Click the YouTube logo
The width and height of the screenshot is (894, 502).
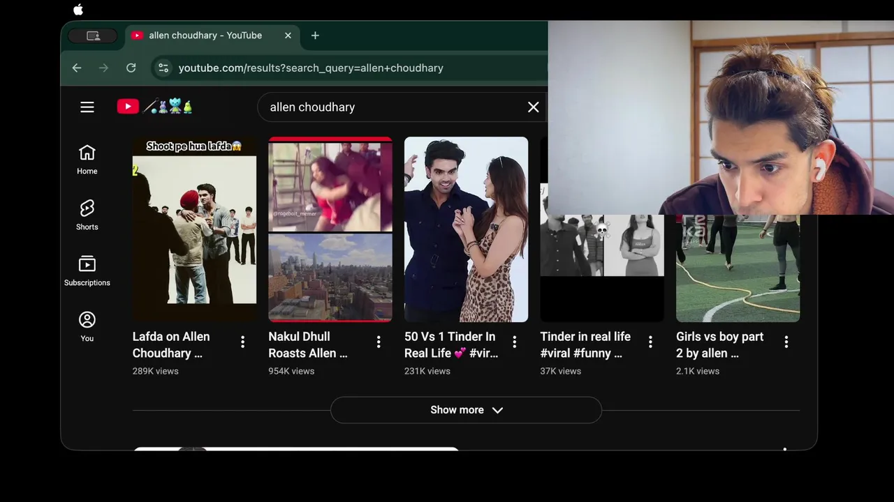pos(154,107)
